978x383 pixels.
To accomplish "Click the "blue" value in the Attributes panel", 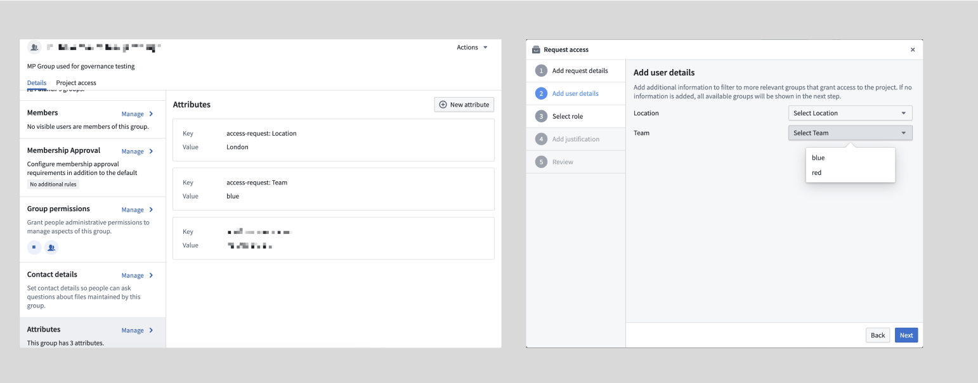I will pyautogui.click(x=233, y=197).
